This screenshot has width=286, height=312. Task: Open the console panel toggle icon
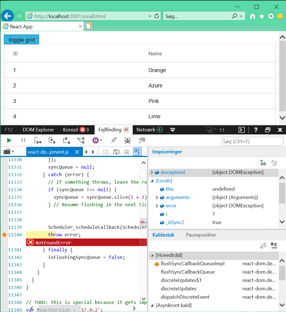click(241, 130)
